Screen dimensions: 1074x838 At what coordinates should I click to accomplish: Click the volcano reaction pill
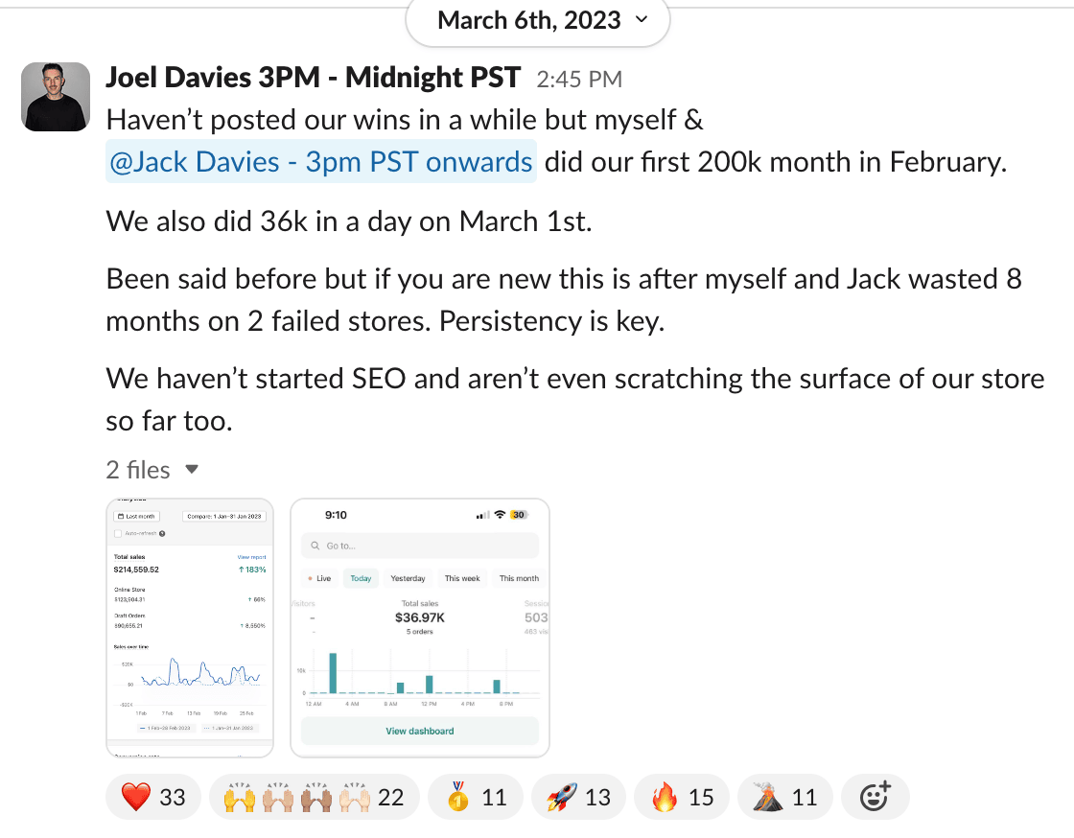coord(785,797)
